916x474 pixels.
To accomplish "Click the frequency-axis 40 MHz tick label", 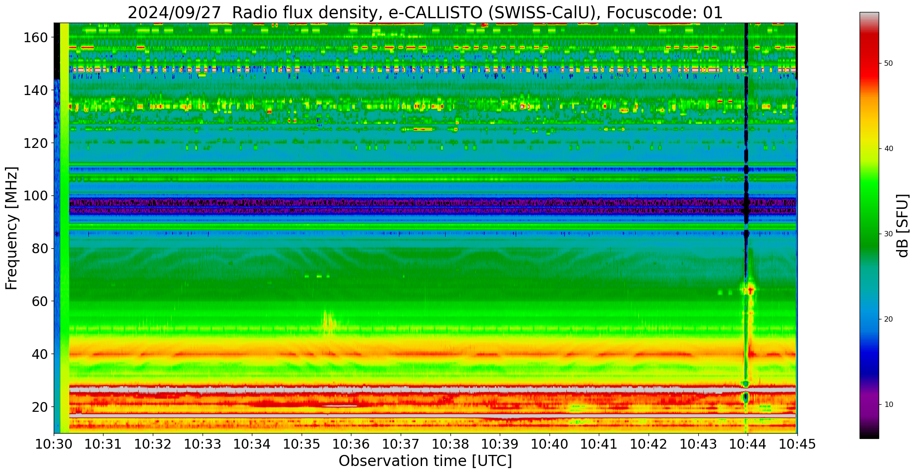I will pyautogui.click(x=40, y=354).
